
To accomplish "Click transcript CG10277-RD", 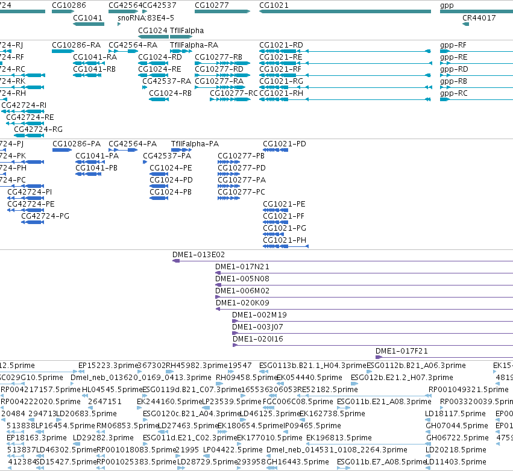I will click(x=219, y=69).
